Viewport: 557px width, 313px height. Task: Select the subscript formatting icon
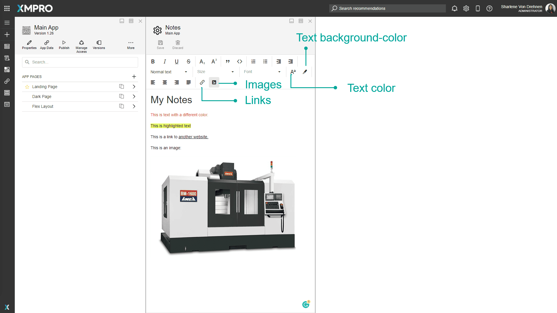(202, 61)
